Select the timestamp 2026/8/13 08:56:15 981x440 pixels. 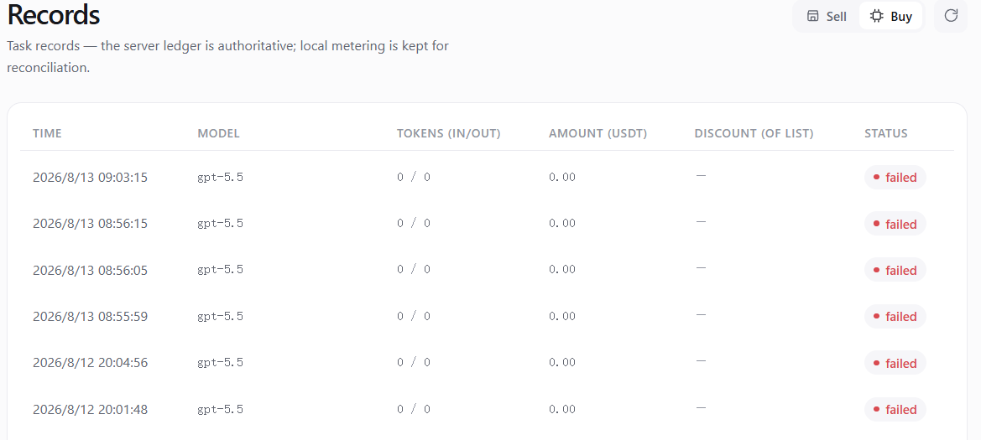coord(90,224)
